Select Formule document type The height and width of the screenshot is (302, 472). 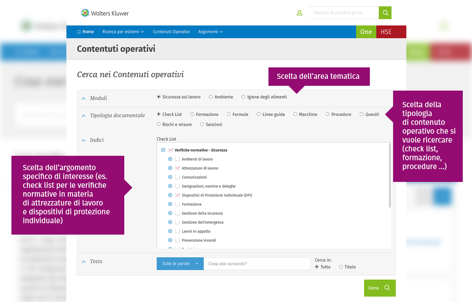click(229, 114)
